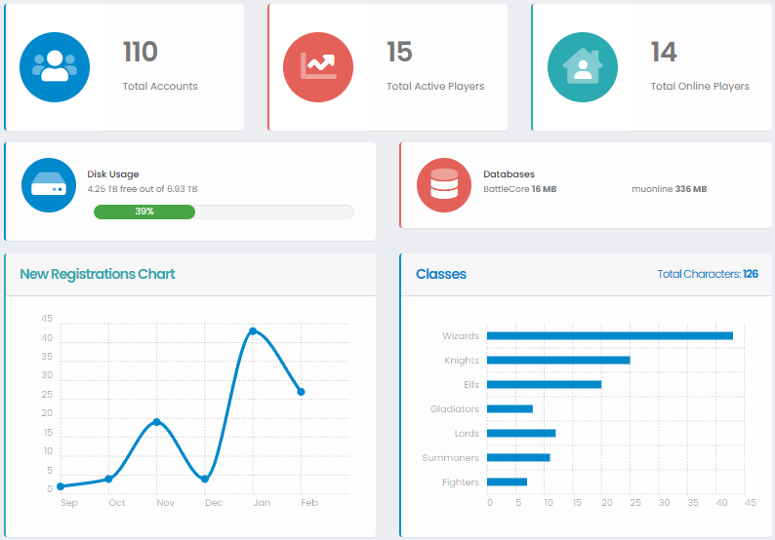Click the Summoners axis label
Viewport: 775px width, 540px height.
(451, 457)
